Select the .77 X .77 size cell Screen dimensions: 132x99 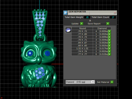(x=82, y=54)
